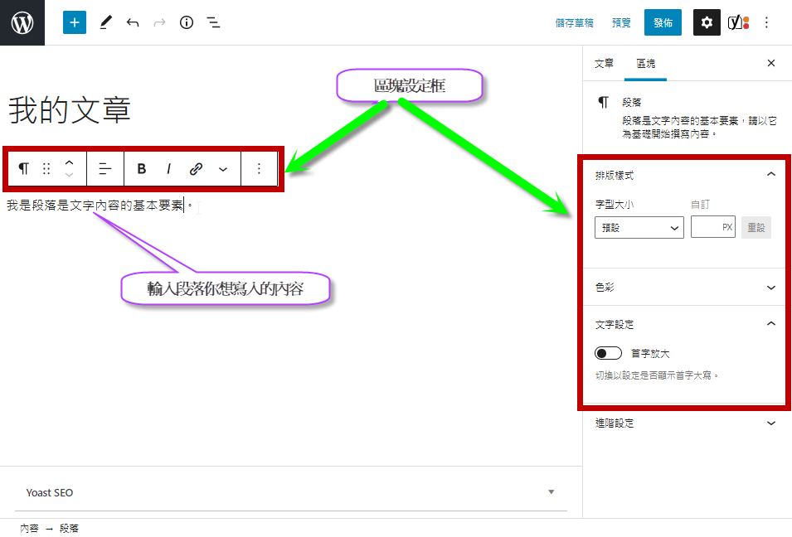Open the 字型大小 preset dropdown
Viewport: 792px width, 537px height.
639,227
